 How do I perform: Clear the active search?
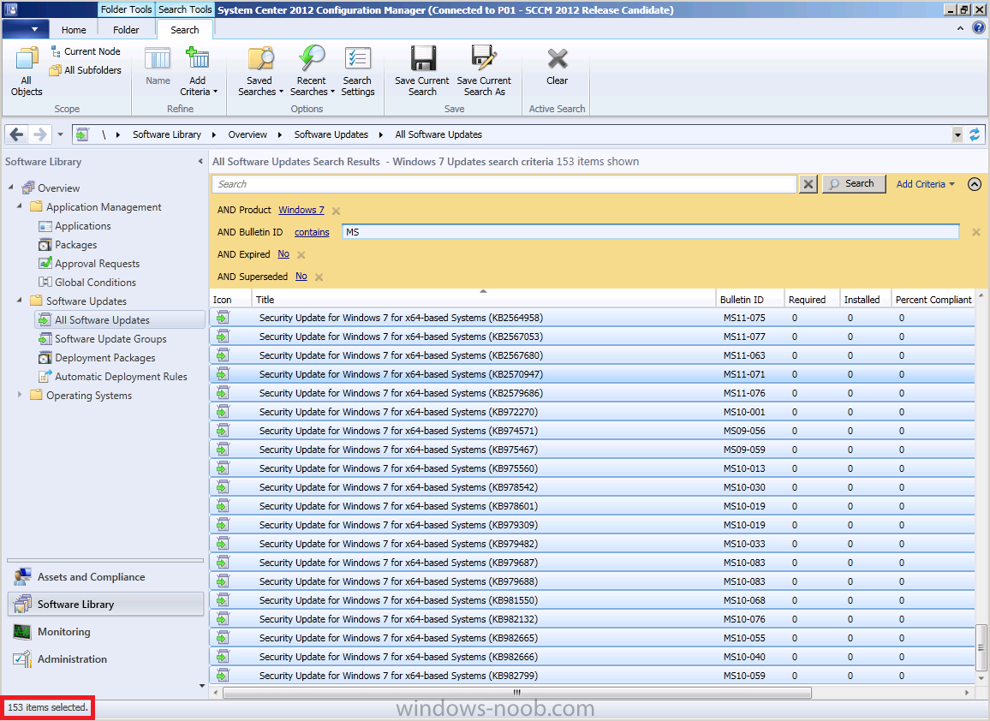tap(557, 66)
